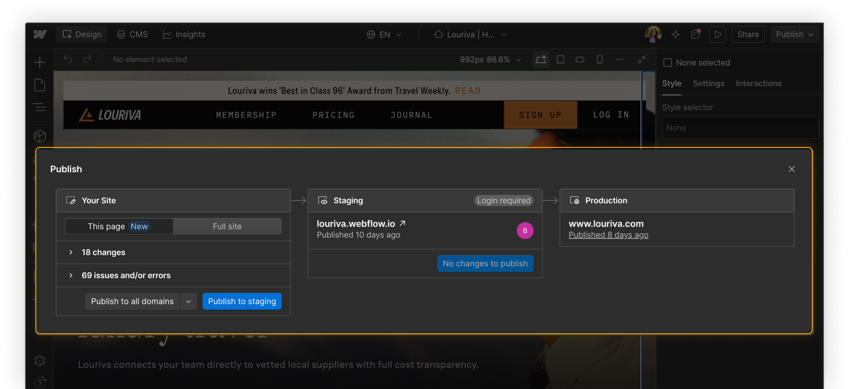Click the SIGN UP button on canvas
The height and width of the screenshot is (389, 849).
click(x=540, y=115)
